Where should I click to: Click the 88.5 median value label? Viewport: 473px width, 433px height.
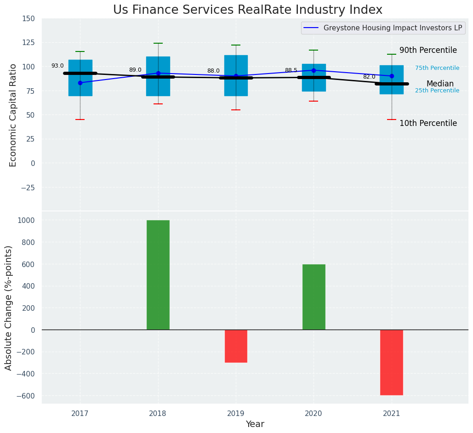click(x=291, y=70)
